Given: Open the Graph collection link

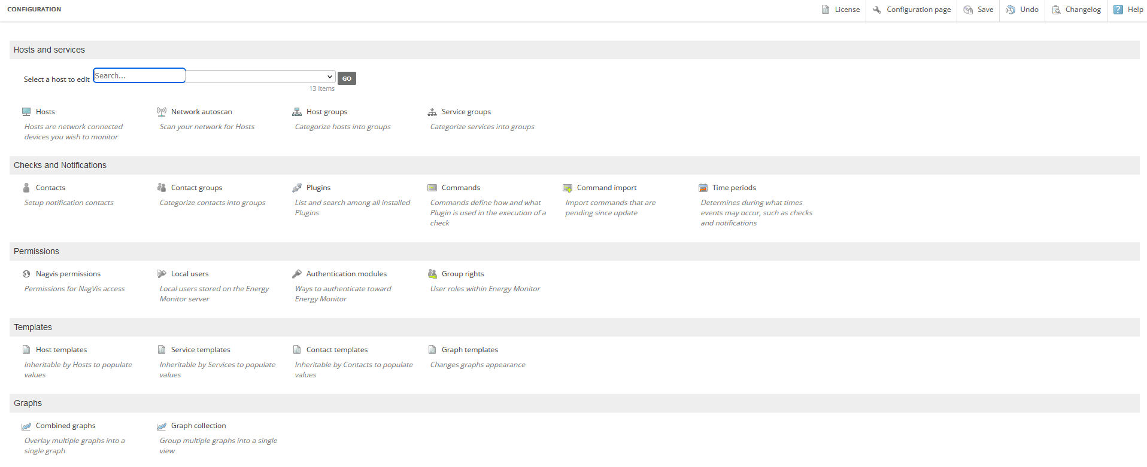Looking at the screenshot, I should (x=199, y=426).
